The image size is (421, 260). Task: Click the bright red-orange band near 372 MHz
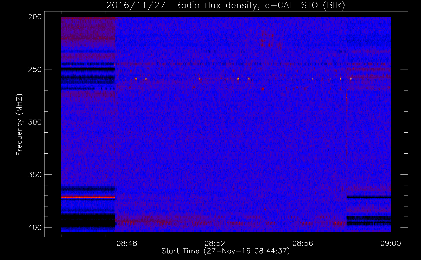coord(88,197)
